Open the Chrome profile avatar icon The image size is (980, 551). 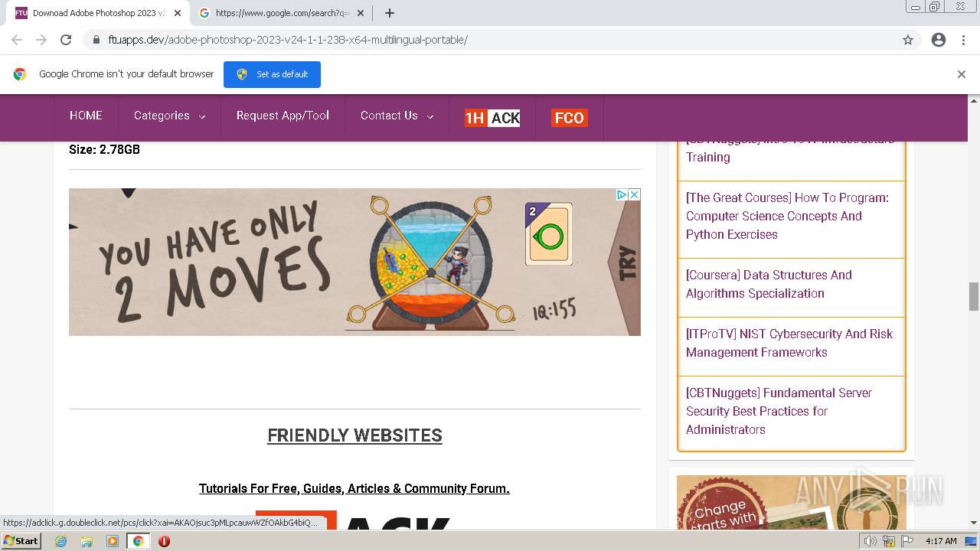click(939, 40)
